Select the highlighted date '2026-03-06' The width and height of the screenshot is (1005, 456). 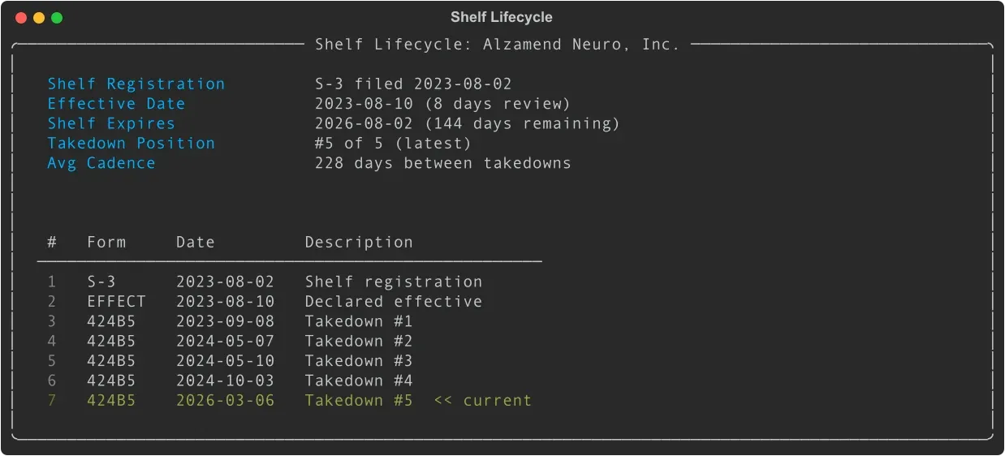[x=226, y=401]
